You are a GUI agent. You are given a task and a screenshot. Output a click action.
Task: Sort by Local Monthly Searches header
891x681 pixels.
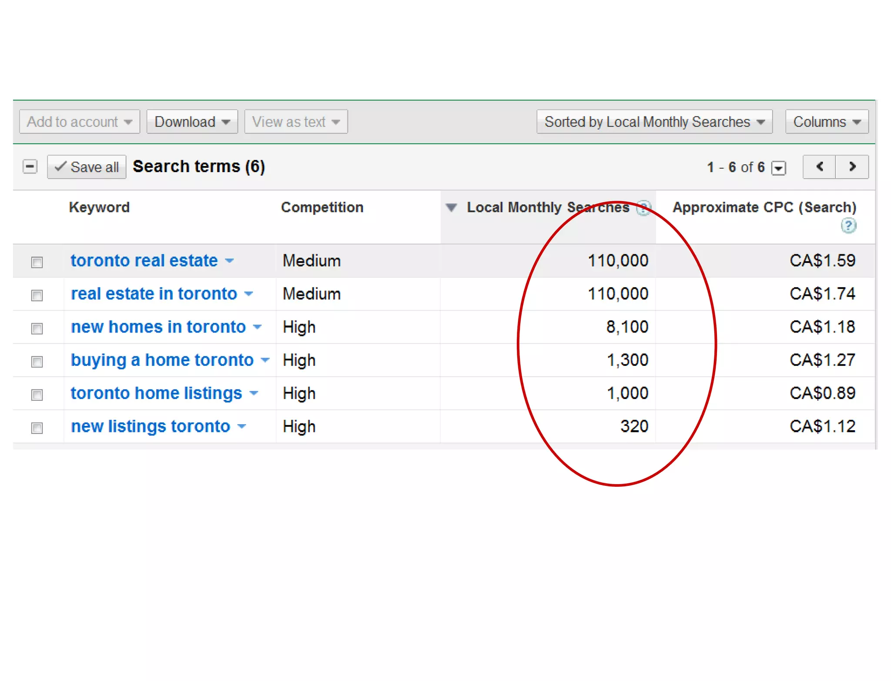pyautogui.click(x=548, y=207)
